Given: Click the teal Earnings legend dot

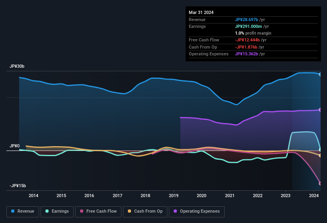Looking at the screenshot, I should click(47, 211).
